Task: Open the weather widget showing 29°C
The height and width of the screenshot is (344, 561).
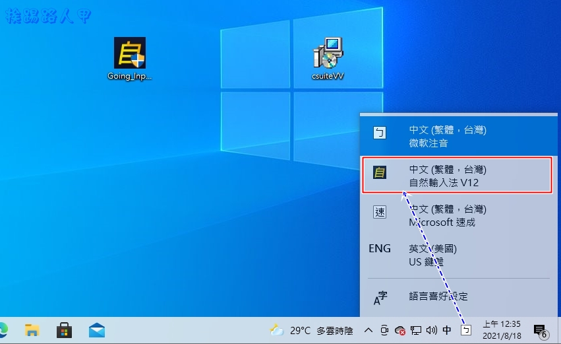Action: tap(311, 330)
